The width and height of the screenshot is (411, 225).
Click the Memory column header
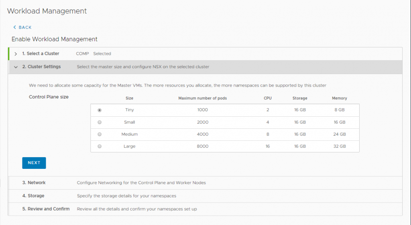[339, 98]
